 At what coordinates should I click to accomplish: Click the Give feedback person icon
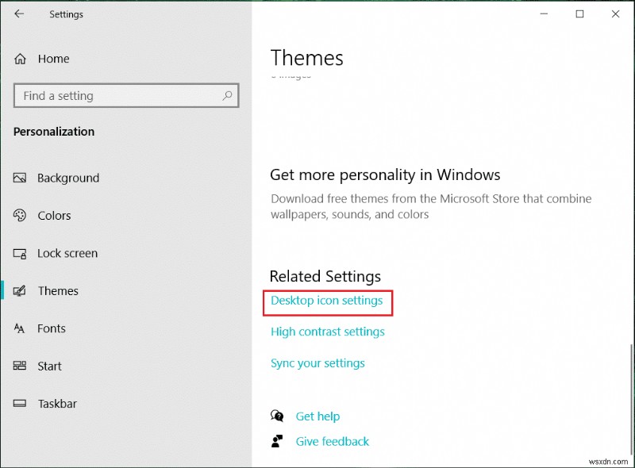pyautogui.click(x=278, y=441)
